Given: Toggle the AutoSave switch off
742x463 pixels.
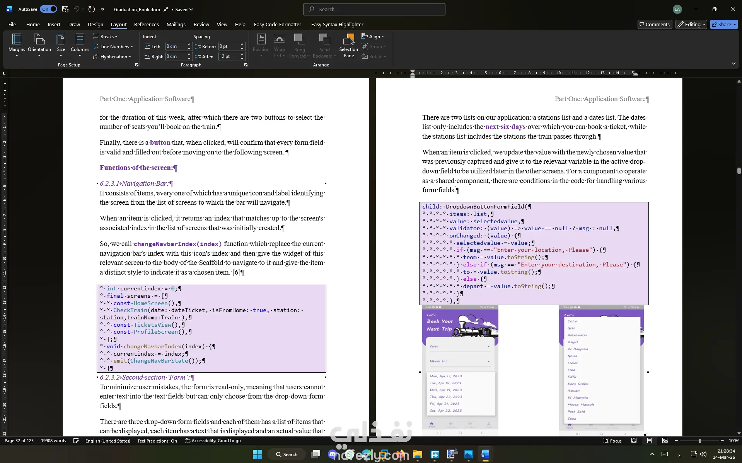Looking at the screenshot, I should tap(49, 9).
